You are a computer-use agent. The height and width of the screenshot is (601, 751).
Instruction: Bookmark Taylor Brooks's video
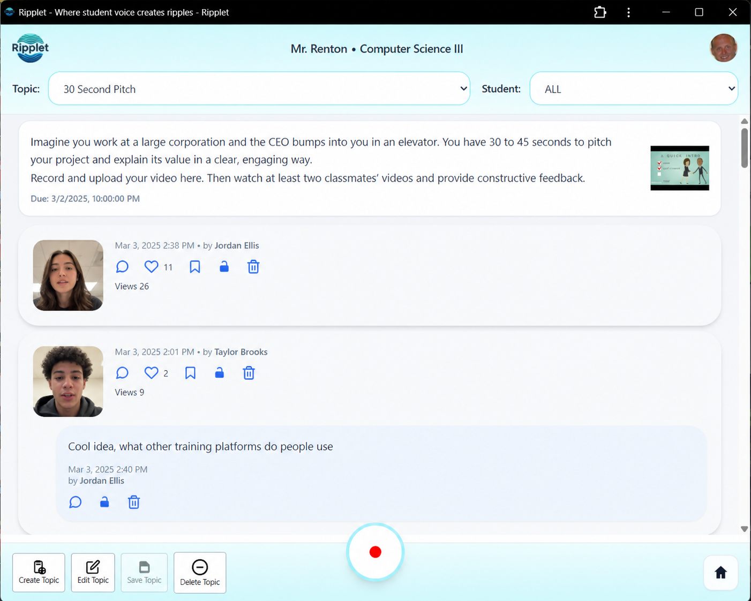pos(190,373)
